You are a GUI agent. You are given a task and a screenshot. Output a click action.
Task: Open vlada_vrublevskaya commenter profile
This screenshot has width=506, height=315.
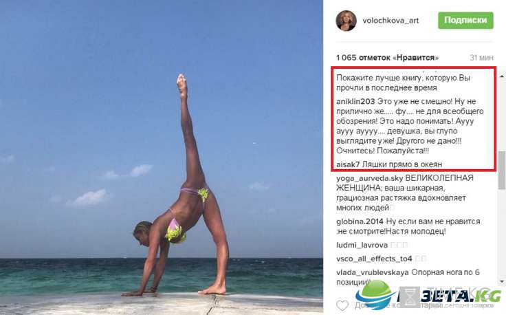[x=373, y=272]
